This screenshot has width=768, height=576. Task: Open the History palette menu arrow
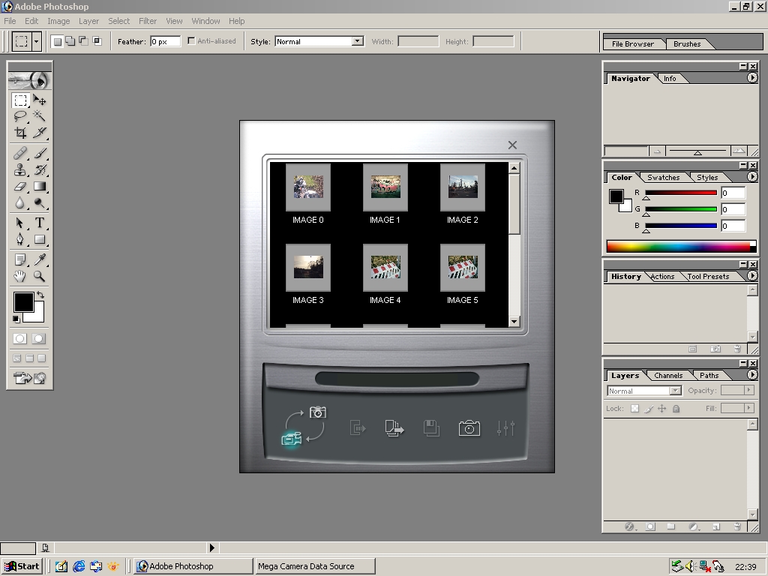[x=752, y=276]
